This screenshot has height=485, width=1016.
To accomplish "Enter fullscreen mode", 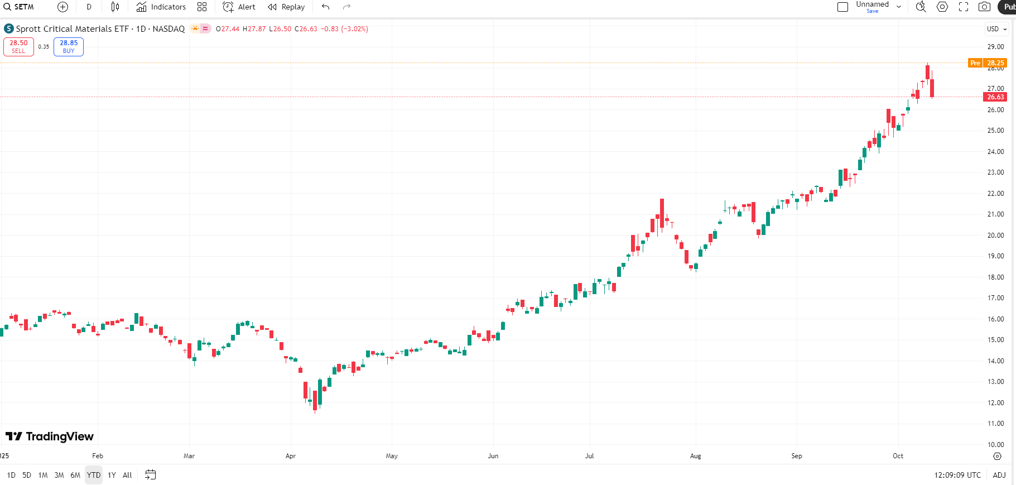I will tap(964, 7).
